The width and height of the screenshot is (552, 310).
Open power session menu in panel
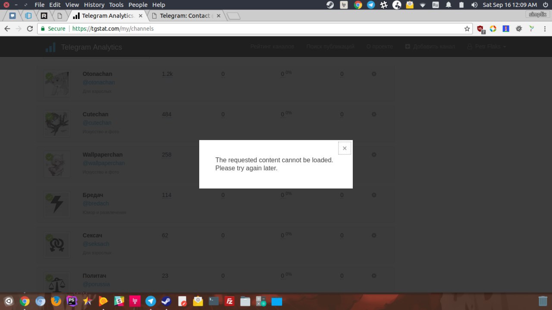(x=545, y=5)
